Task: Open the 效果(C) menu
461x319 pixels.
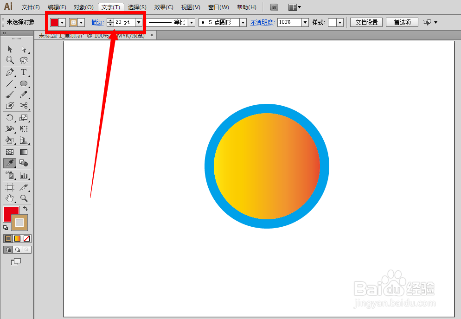Action: (x=164, y=7)
